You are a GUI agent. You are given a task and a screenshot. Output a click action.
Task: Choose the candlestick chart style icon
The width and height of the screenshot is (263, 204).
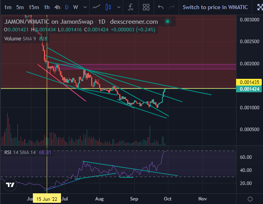[x=109, y=7]
